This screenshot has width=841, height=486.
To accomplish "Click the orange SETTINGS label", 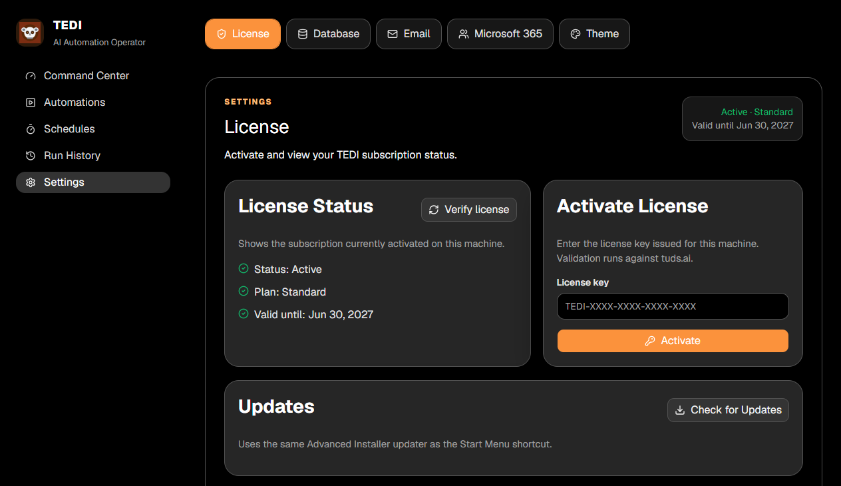I will click(248, 102).
